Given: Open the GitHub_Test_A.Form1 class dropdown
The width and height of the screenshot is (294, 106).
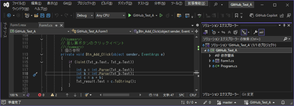Looking at the screenshot, I should click(x=101, y=31).
